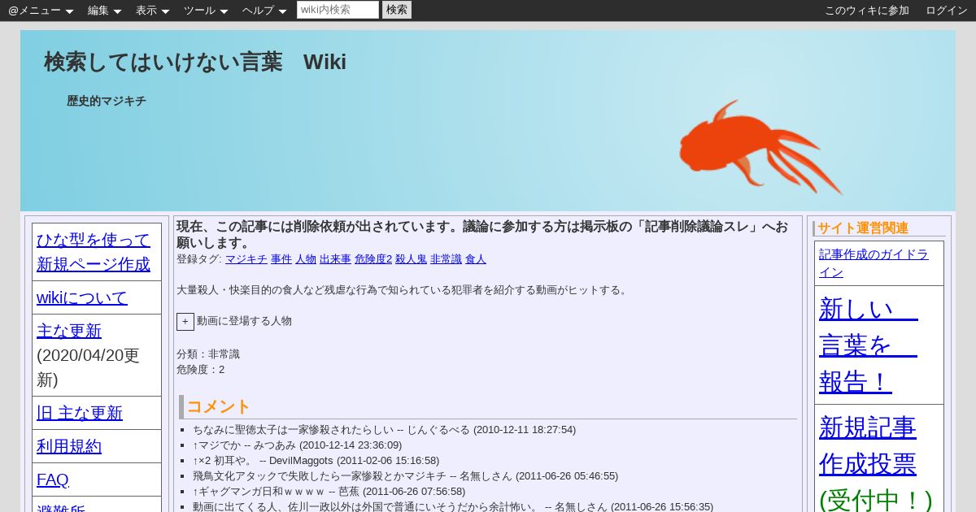The width and height of the screenshot is (976, 512).
Task: Open 新しい言葉を報告！ link
Action: (869, 345)
